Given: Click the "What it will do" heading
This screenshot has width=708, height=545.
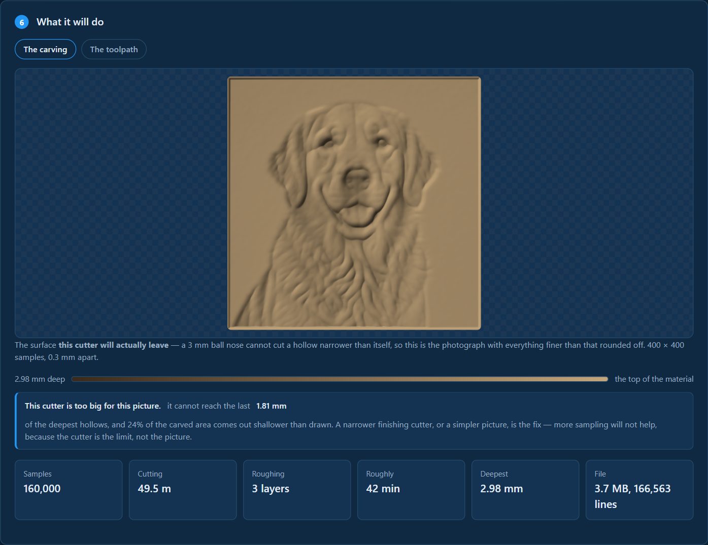Looking at the screenshot, I should 70,22.
